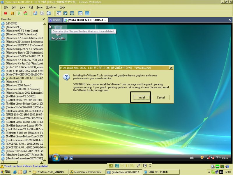Click the Take Snapshot toolbar icon
The width and height of the screenshot is (233, 175).
35,13
